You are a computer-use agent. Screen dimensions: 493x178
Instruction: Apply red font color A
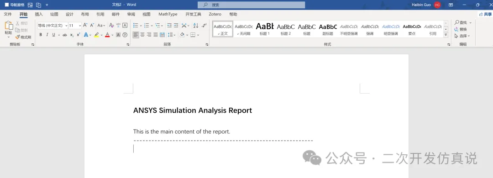pos(107,35)
